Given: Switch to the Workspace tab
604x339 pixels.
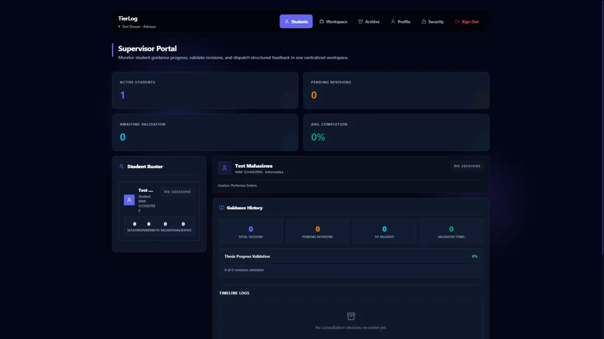Looking at the screenshot, I should tap(333, 22).
